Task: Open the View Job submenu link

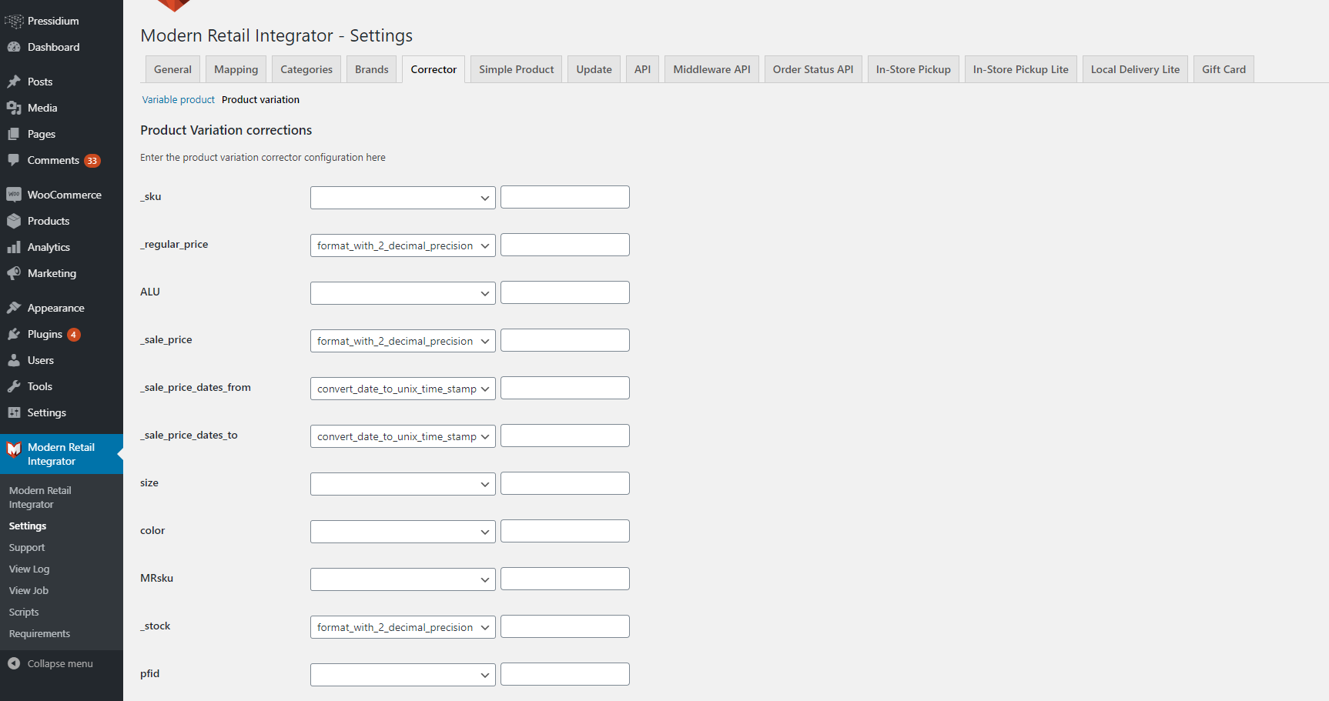Action: (28, 591)
